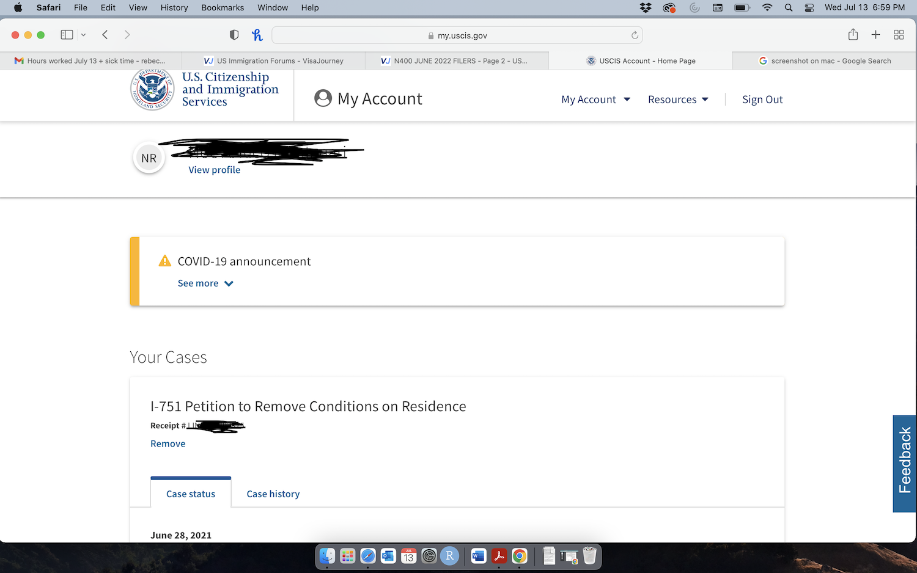The width and height of the screenshot is (917, 573).
Task: Open the R app from the dock
Action: pos(449,556)
